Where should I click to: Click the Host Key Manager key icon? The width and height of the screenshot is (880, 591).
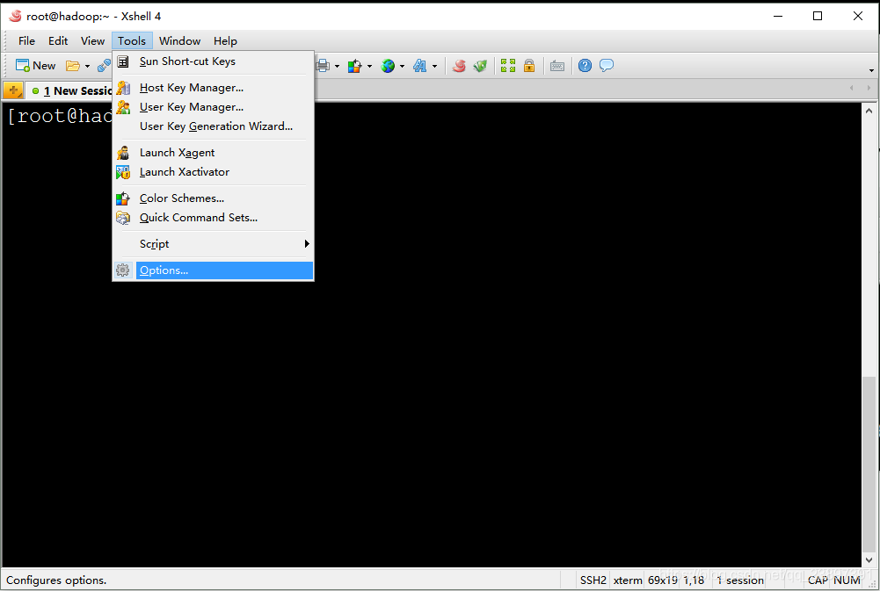pos(123,88)
